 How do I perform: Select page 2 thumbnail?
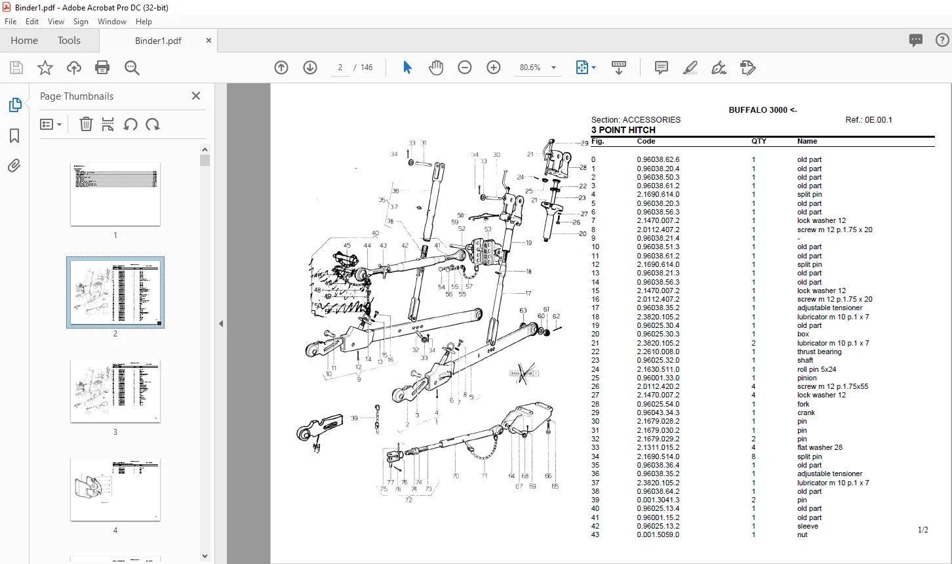pyautogui.click(x=115, y=292)
